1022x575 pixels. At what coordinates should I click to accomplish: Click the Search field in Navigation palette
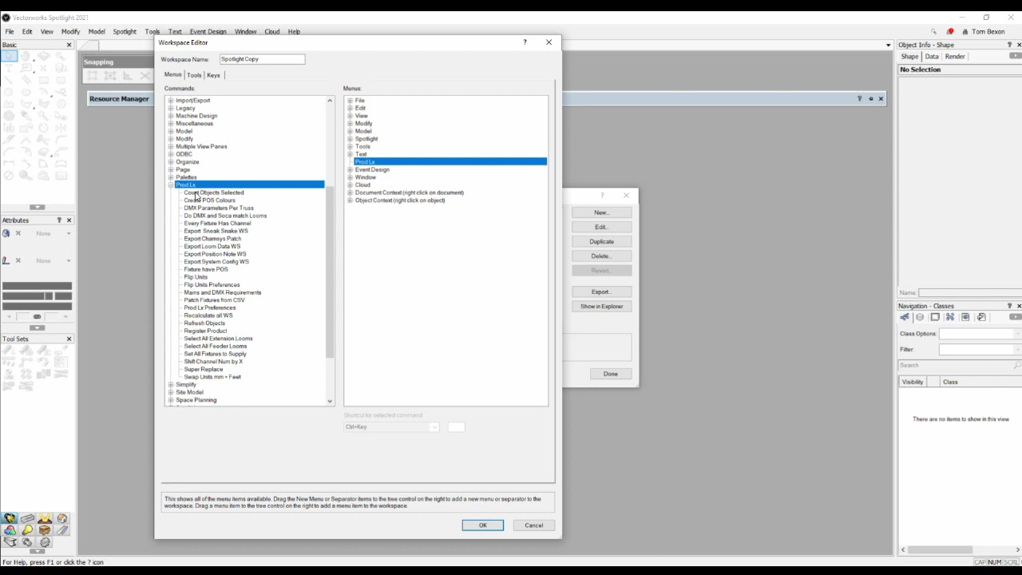pyautogui.click(x=961, y=366)
